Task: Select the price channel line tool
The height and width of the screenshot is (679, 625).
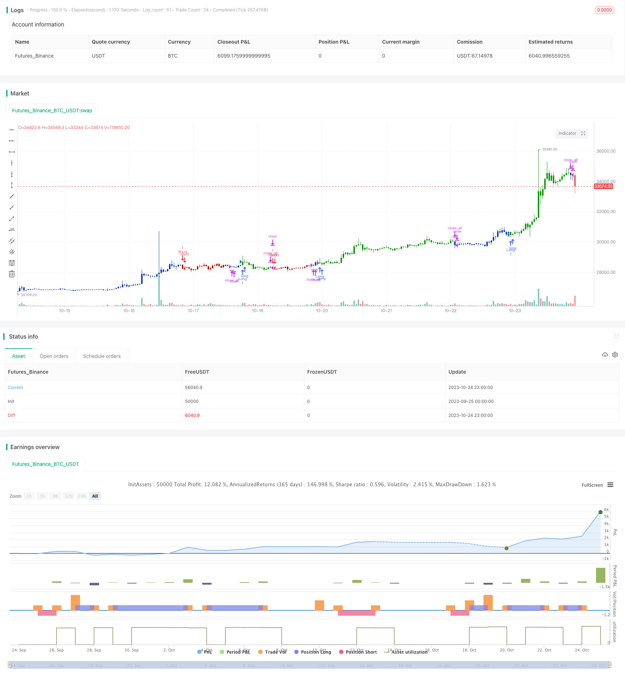Action: pyautogui.click(x=12, y=241)
